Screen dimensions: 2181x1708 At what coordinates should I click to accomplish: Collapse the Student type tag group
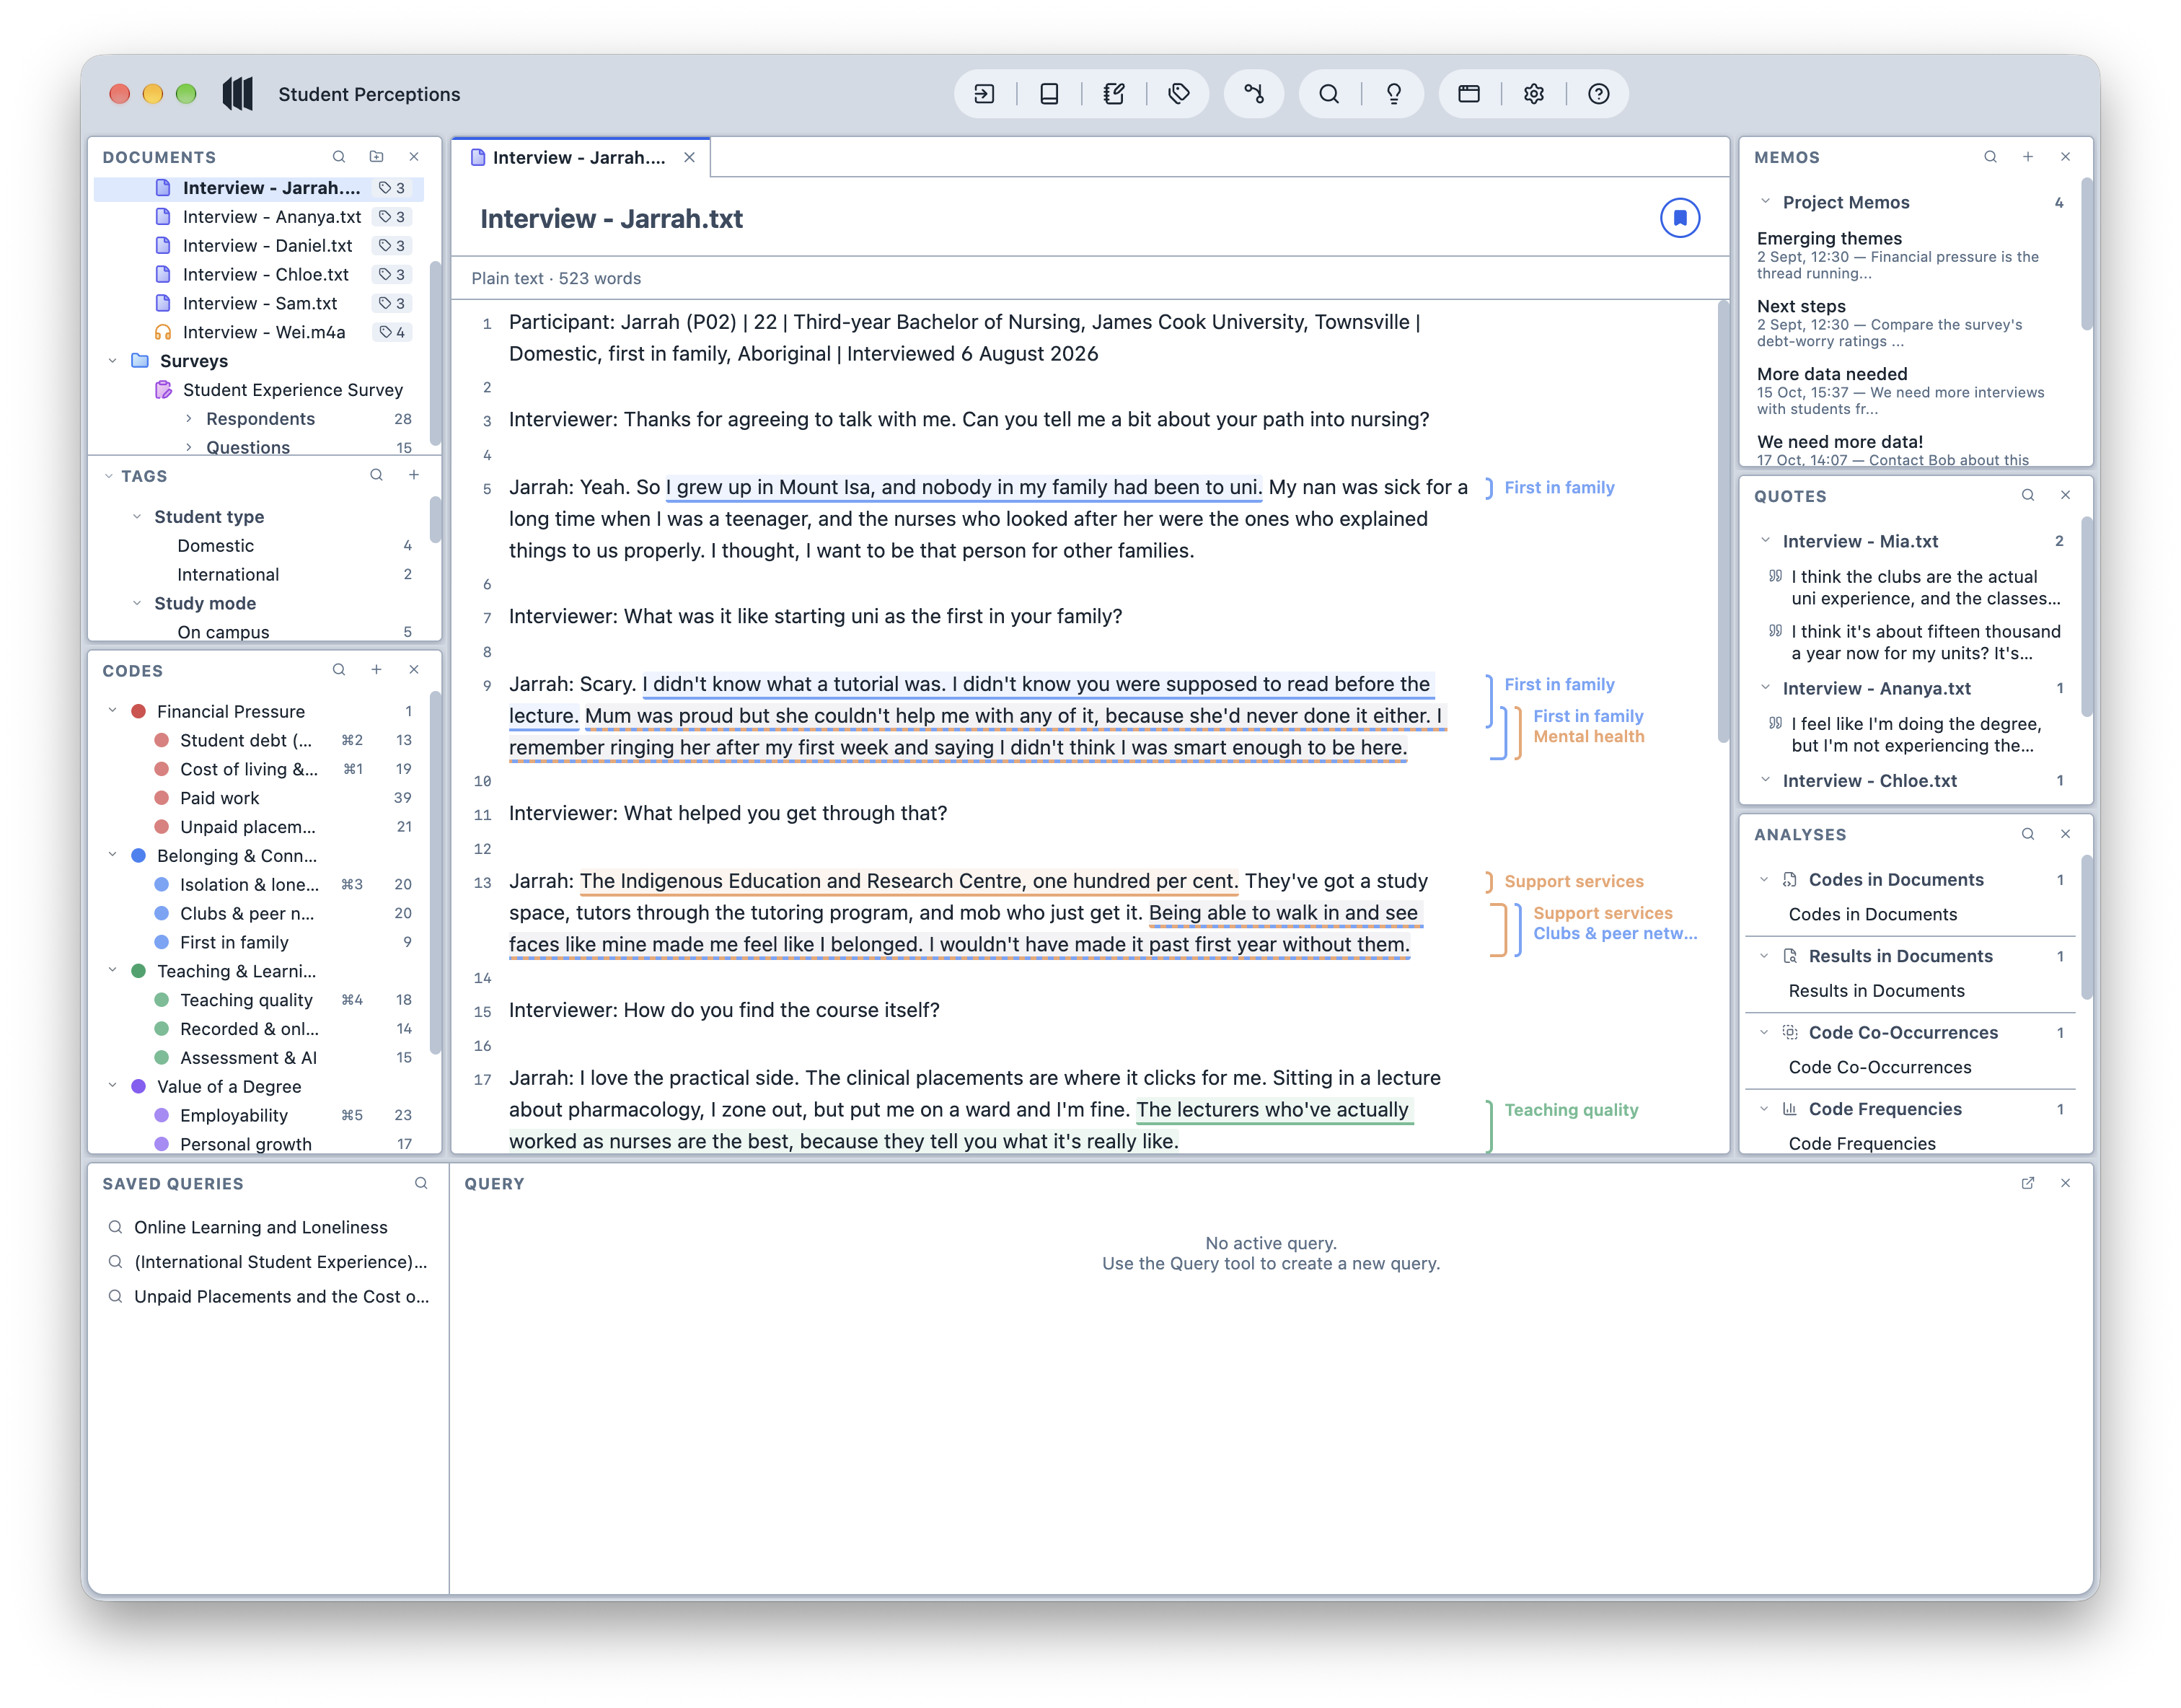137,517
